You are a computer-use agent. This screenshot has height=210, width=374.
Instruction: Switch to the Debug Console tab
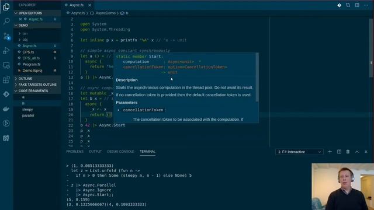(x=120, y=152)
